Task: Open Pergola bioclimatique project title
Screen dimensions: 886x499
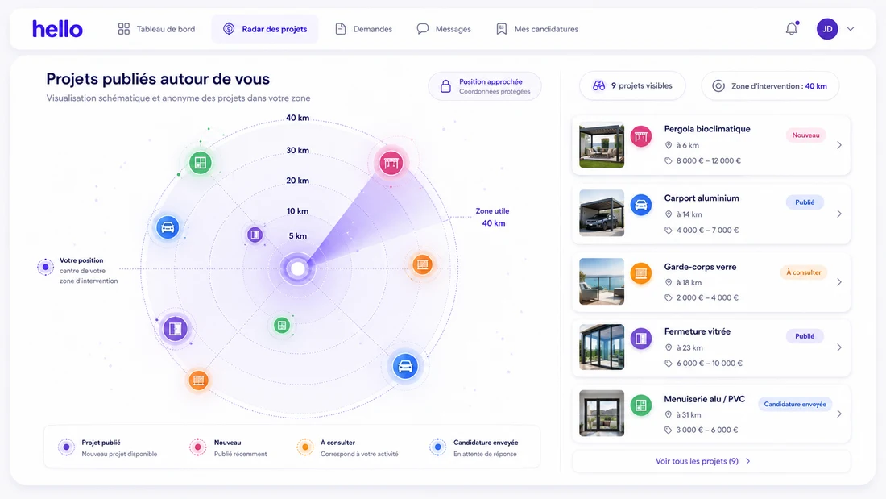Action: coord(707,129)
